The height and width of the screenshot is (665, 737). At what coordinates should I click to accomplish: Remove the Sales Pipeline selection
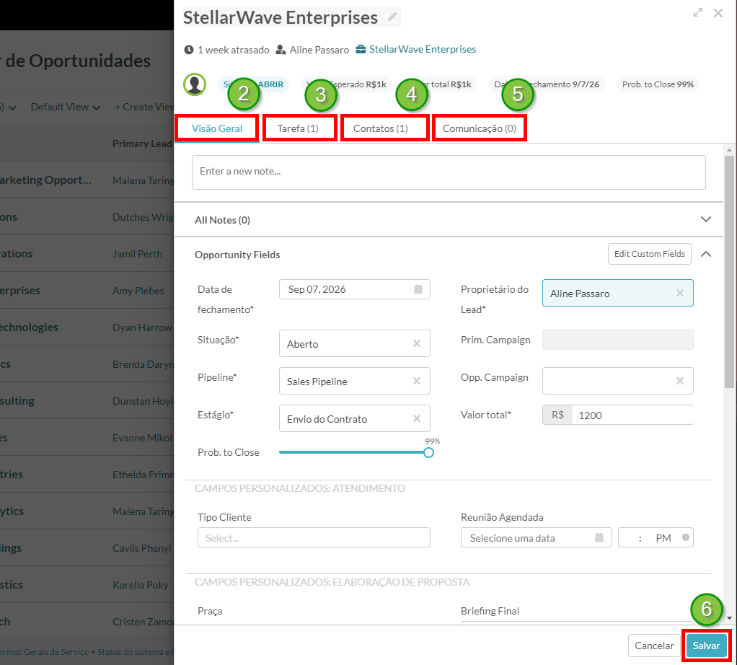tap(416, 381)
